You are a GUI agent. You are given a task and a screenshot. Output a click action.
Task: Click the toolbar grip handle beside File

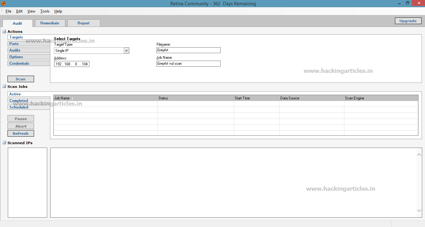[2, 11]
